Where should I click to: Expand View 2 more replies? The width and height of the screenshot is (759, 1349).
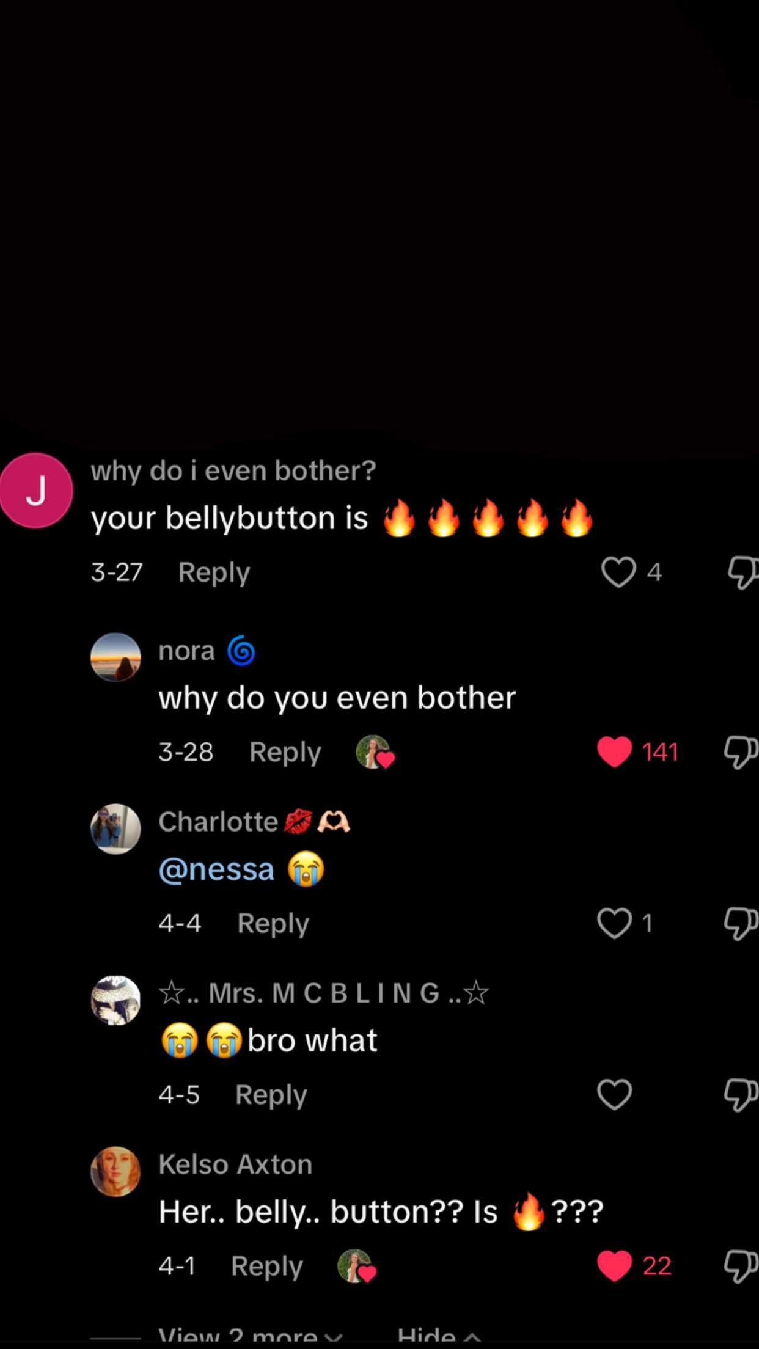(249, 1337)
